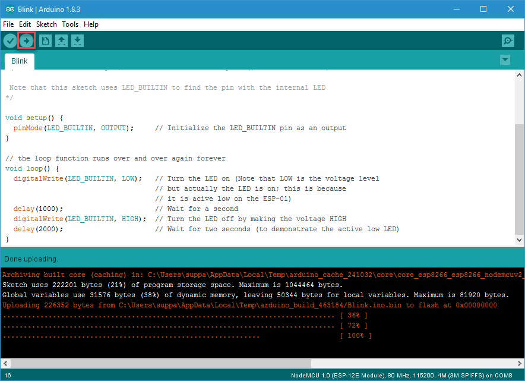525x381 pixels.
Task: Open the Tools menu
Action: 70,24
